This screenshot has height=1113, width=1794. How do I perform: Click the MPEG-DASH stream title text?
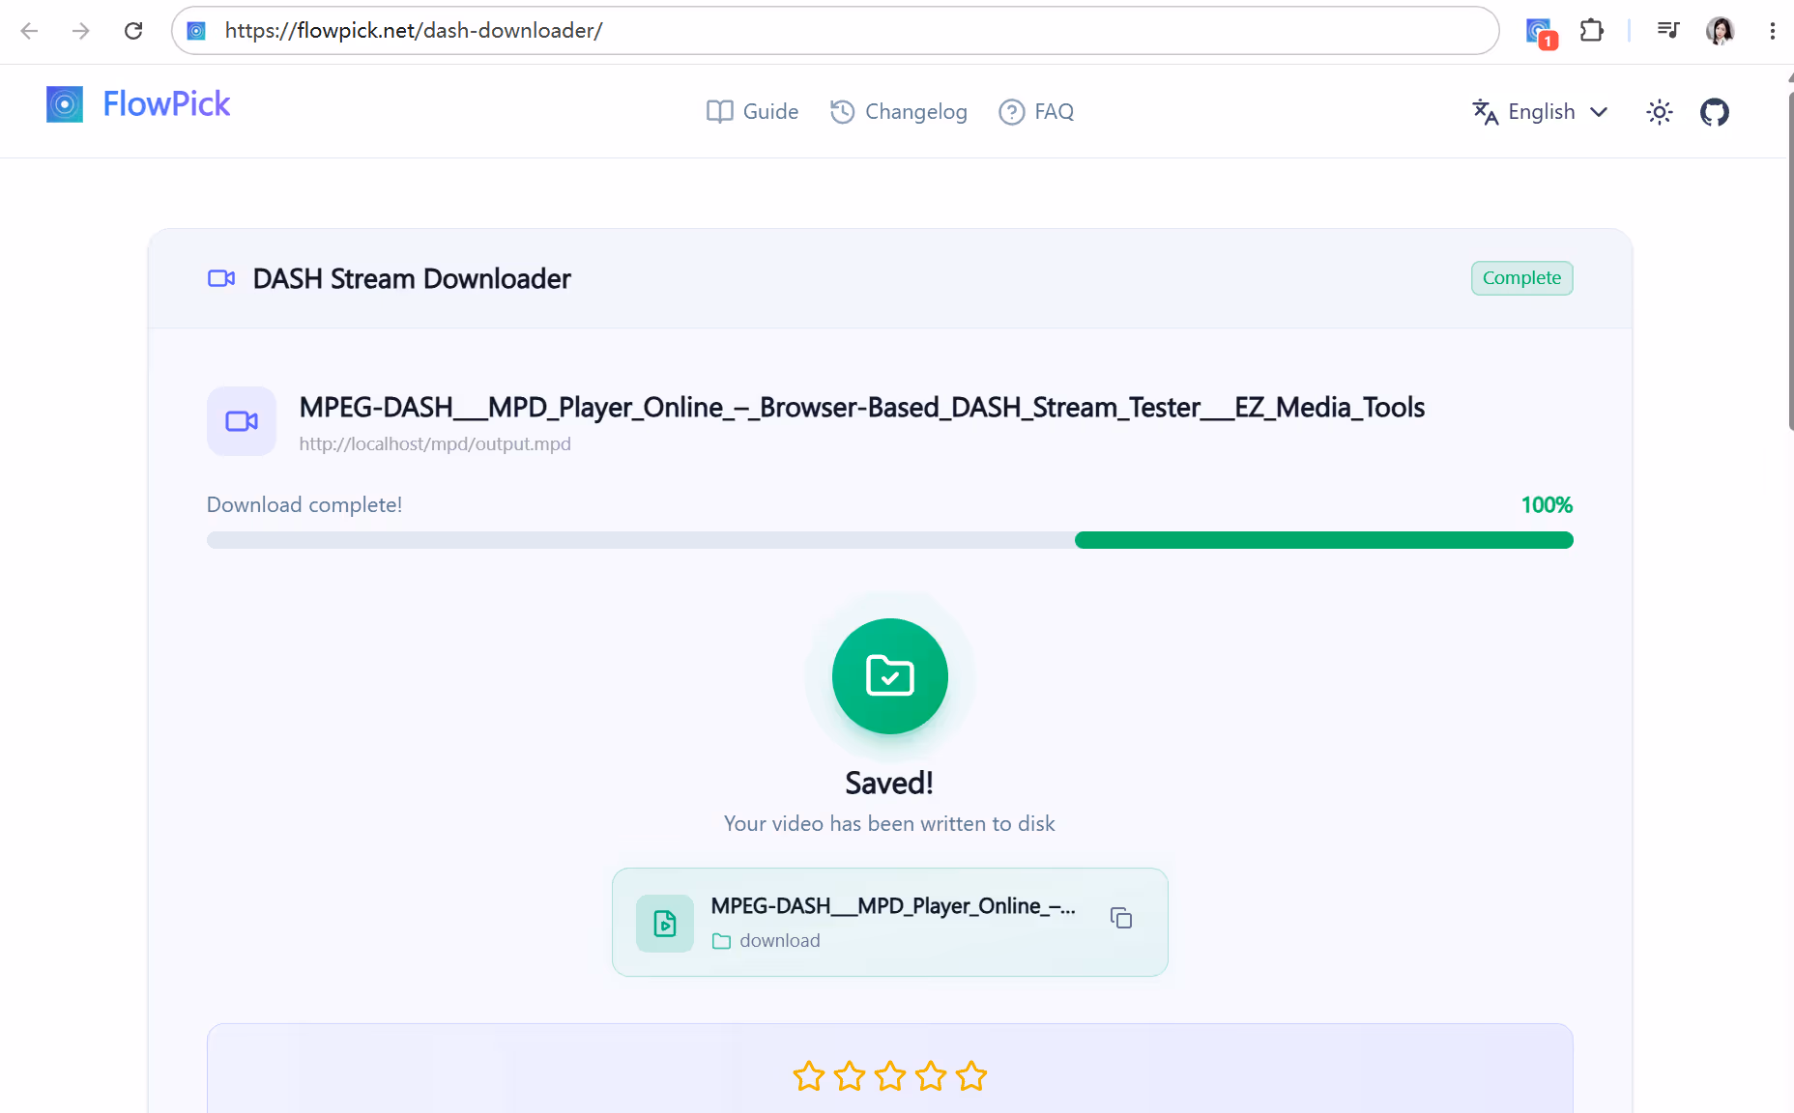click(x=862, y=408)
